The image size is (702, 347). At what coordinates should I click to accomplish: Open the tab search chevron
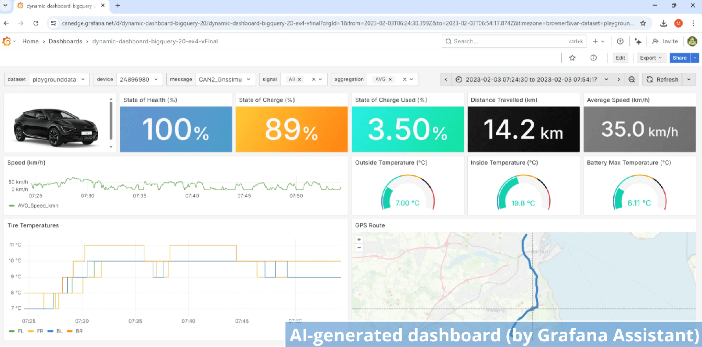pyautogui.click(x=5, y=6)
